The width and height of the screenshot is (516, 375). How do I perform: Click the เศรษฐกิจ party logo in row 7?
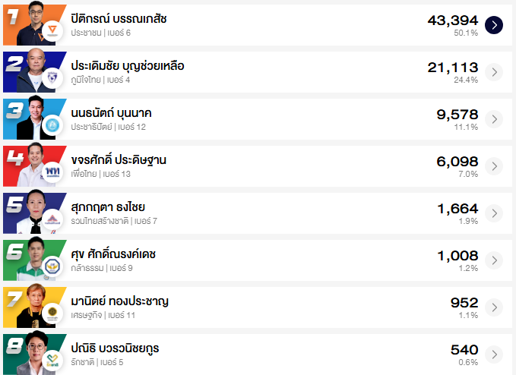pos(52,314)
